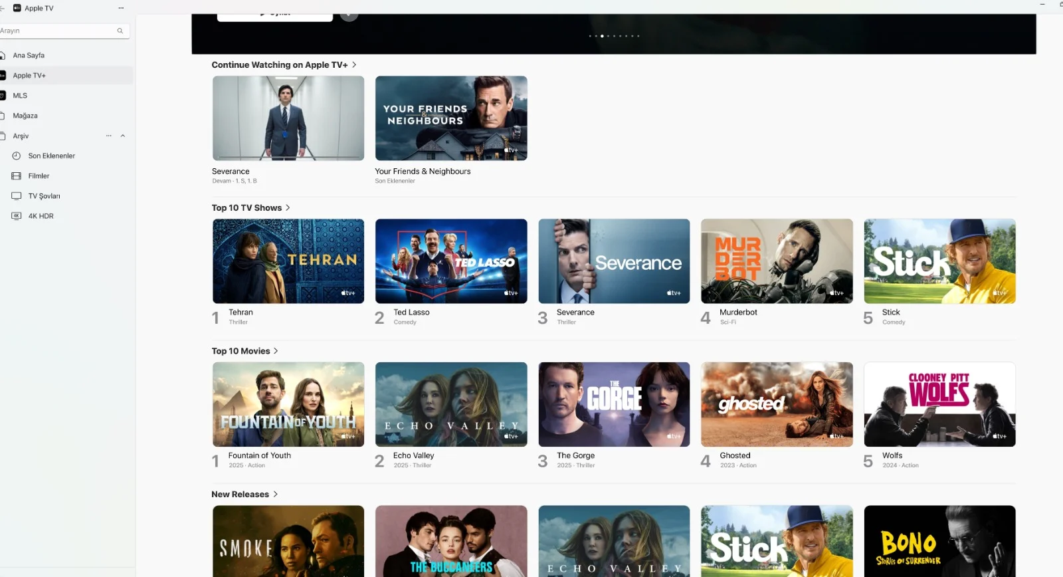Go back with the title bar arrow
This screenshot has height=577, width=1063.
point(2,8)
